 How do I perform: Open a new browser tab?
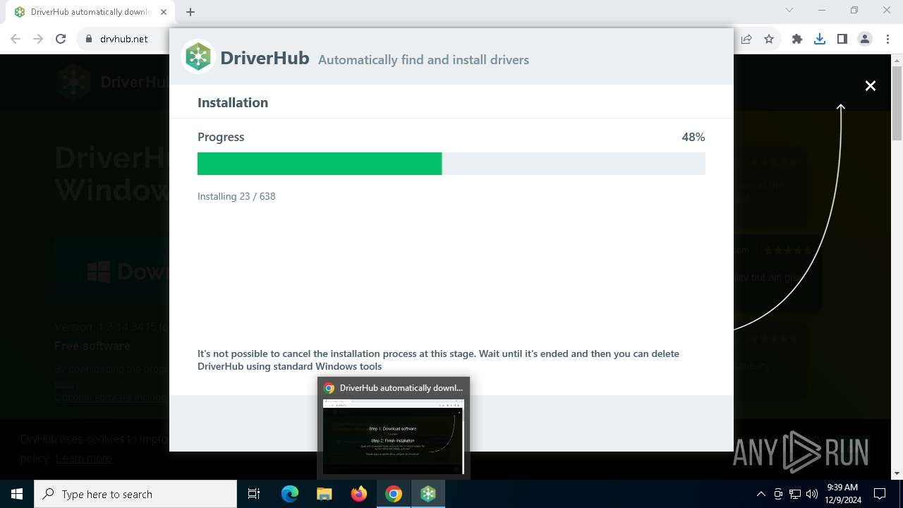[190, 12]
